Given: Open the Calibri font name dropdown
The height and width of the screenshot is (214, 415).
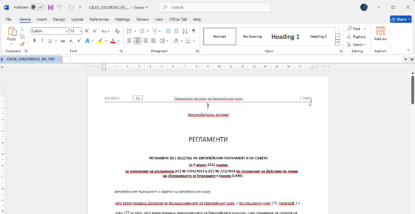Looking at the screenshot, I should [x=67, y=31].
